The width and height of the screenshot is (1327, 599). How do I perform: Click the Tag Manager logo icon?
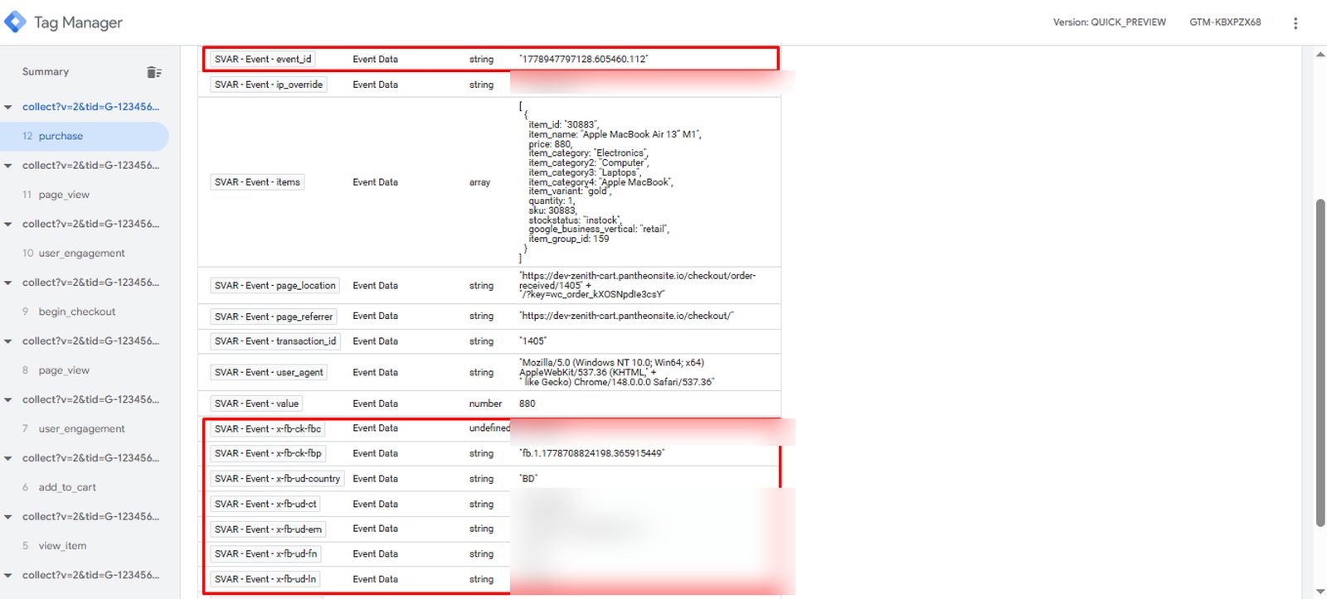pos(15,22)
